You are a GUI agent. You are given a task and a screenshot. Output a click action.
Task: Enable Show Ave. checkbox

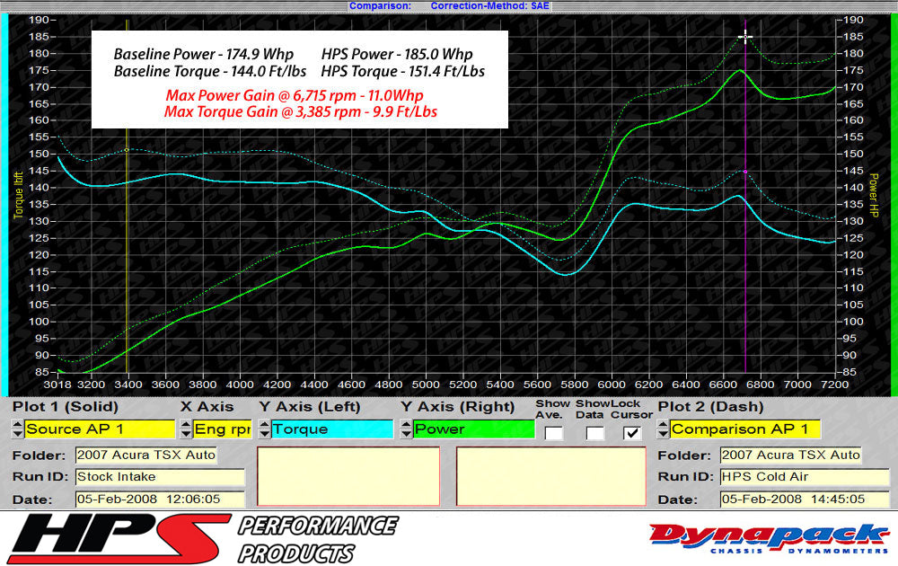click(552, 431)
